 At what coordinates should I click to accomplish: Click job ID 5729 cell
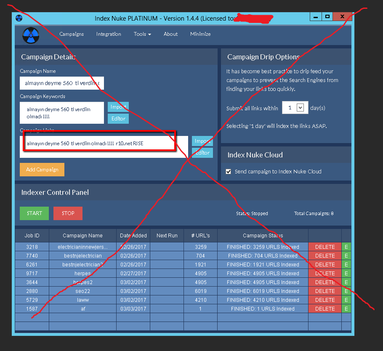pyautogui.click(x=32, y=300)
